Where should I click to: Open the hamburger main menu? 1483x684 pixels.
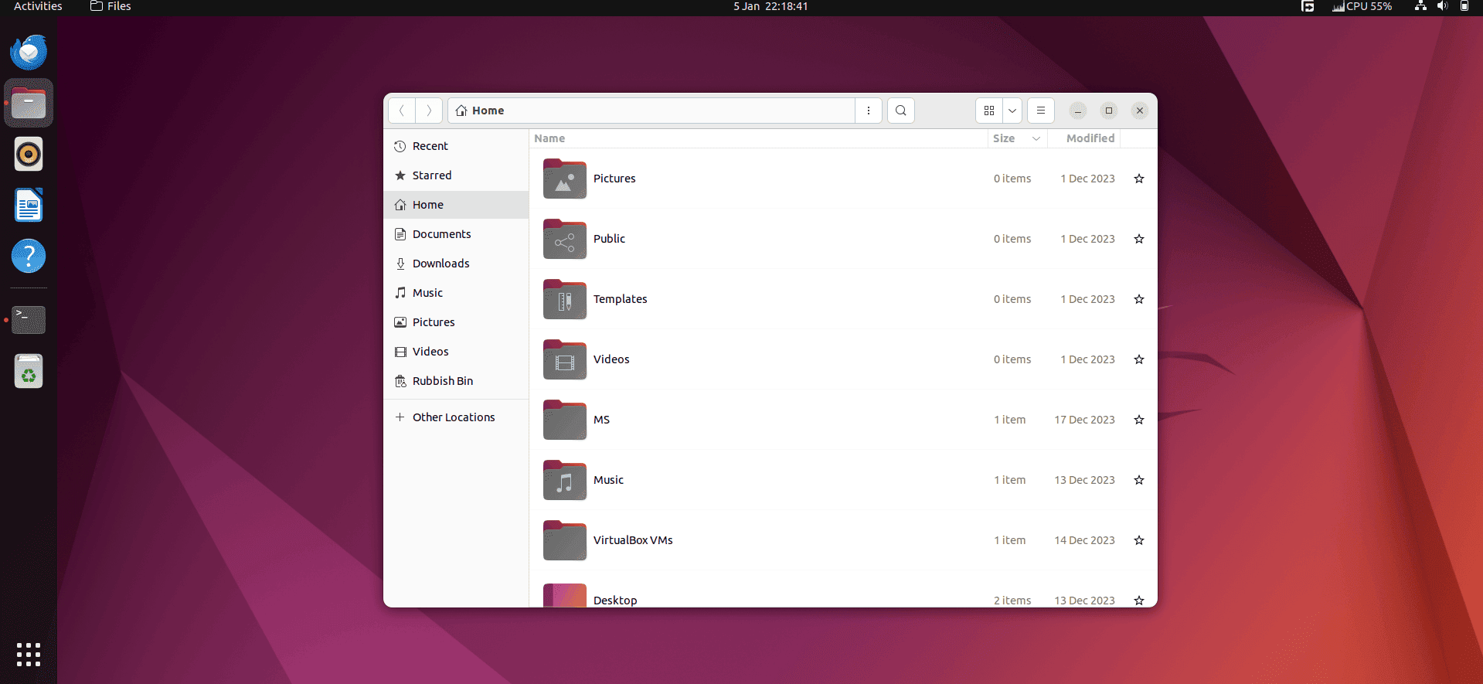click(x=1041, y=111)
